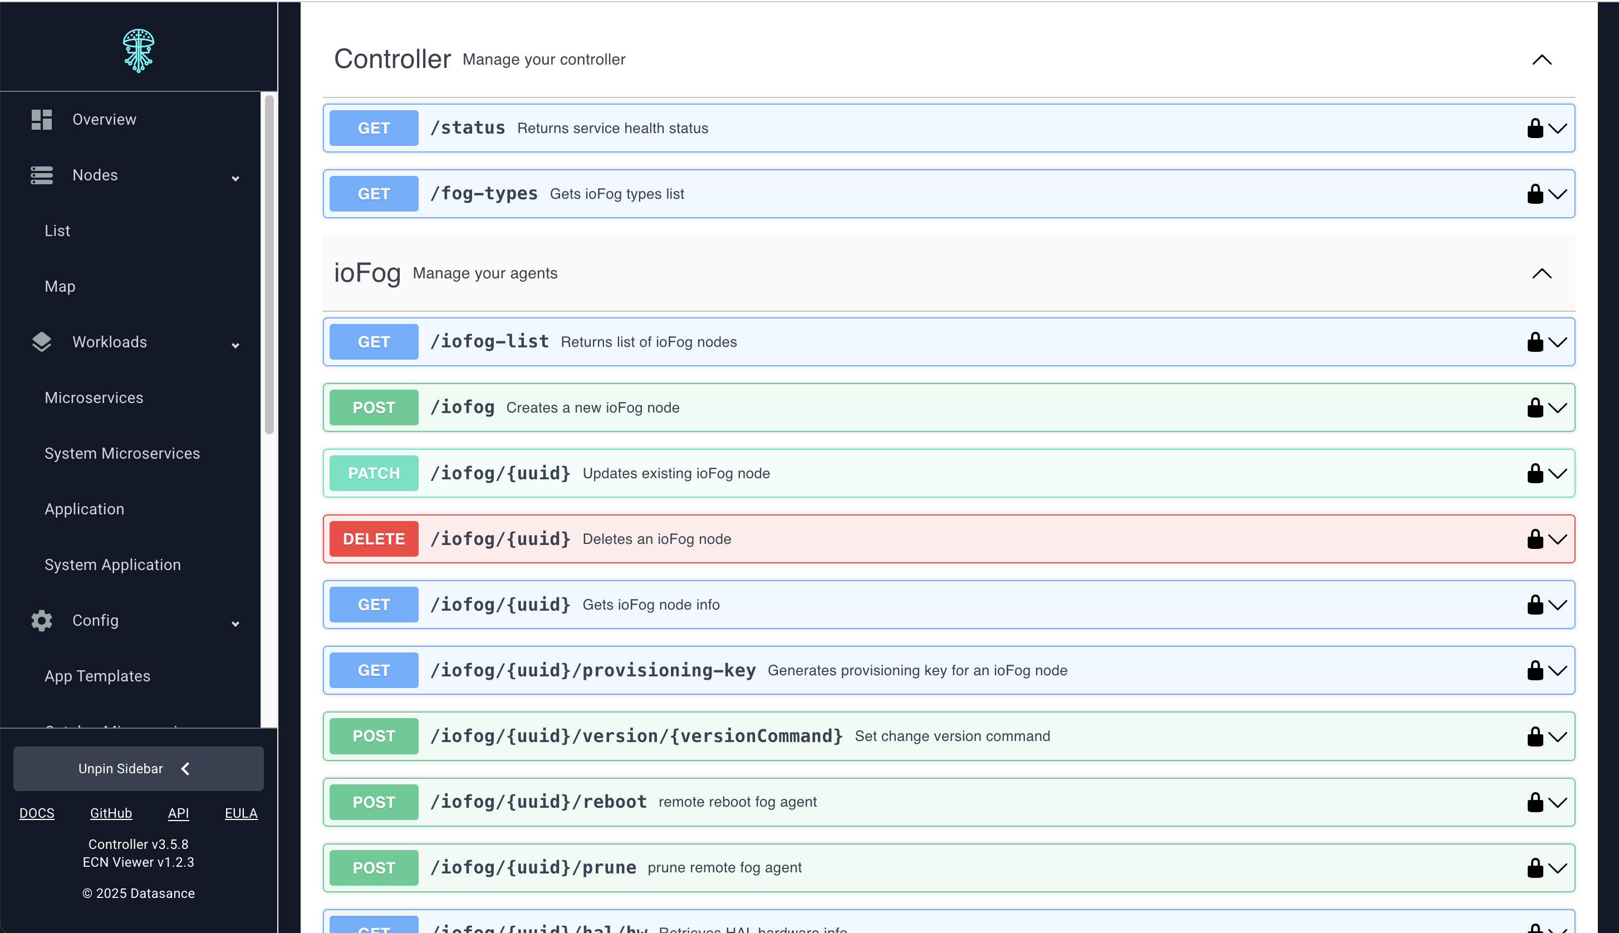Open the Config gear icon
Image resolution: width=1619 pixels, height=933 pixels.
click(x=41, y=620)
